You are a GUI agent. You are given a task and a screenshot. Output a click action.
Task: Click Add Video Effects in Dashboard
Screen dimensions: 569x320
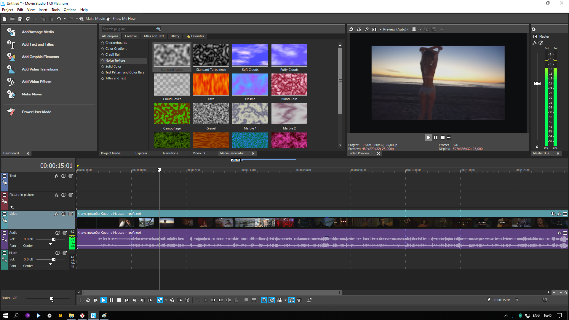coord(36,82)
